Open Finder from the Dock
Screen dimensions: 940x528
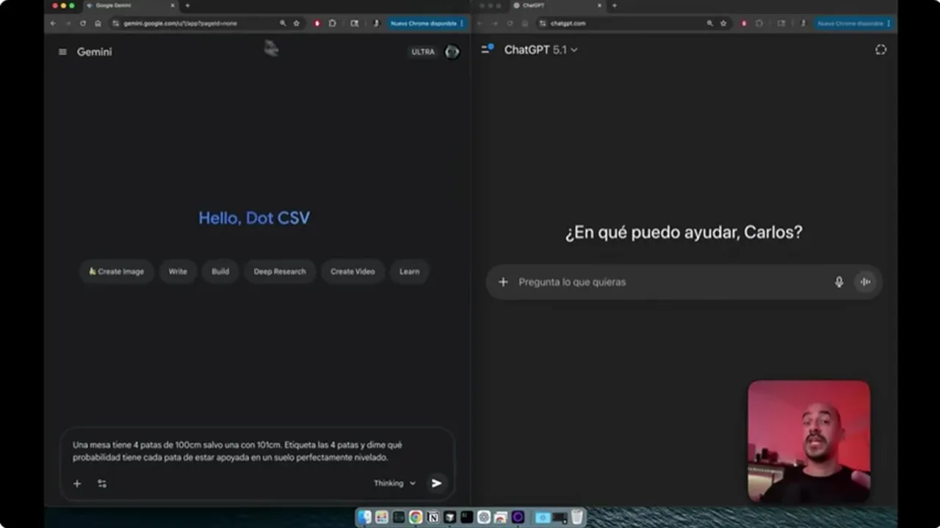tap(365, 518)
